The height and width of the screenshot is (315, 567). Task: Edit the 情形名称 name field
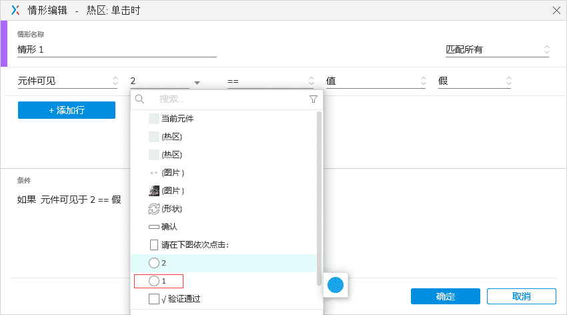pos(117,49)
